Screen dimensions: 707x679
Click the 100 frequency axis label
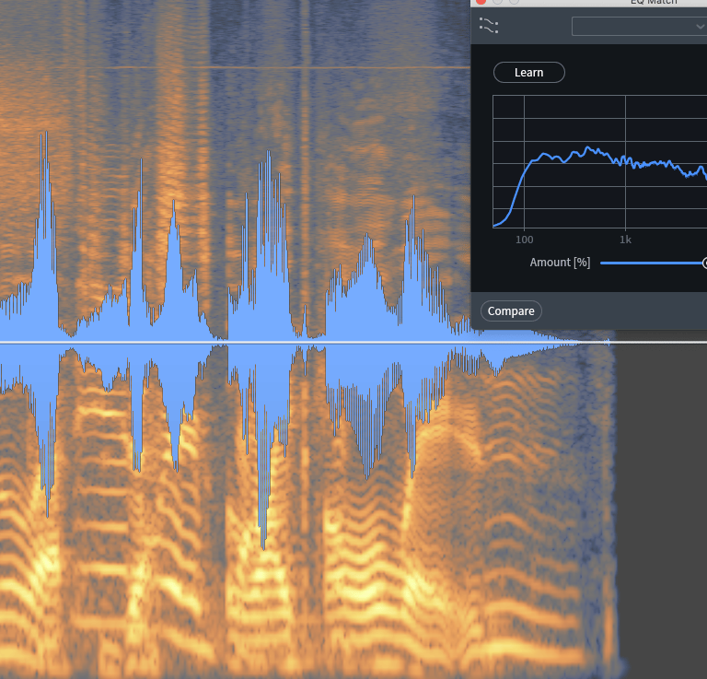525,240
